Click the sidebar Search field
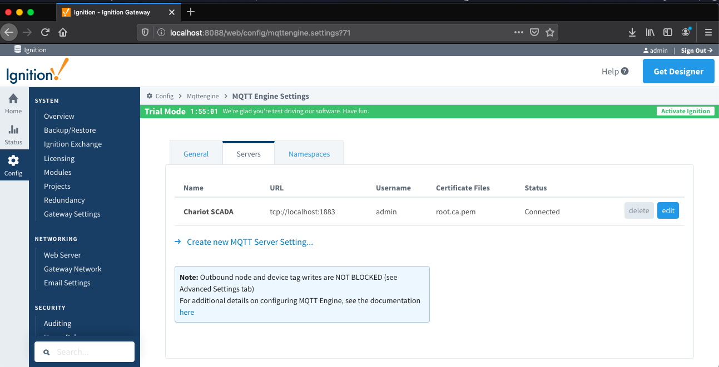 coord(85,351)
